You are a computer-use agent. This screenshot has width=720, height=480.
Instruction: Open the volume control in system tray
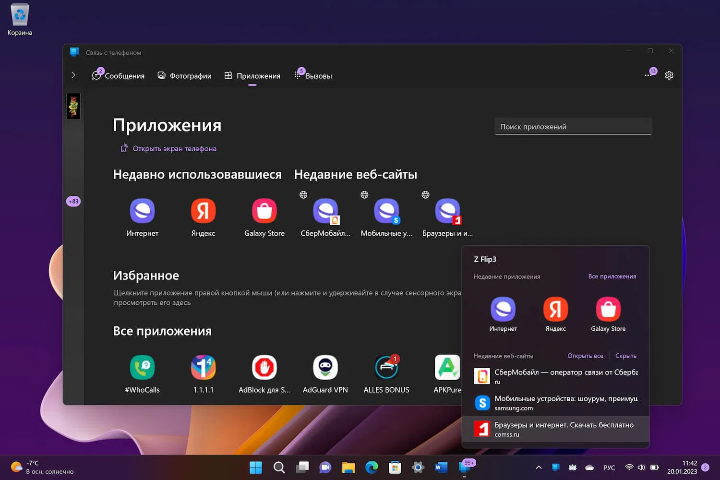641,468
